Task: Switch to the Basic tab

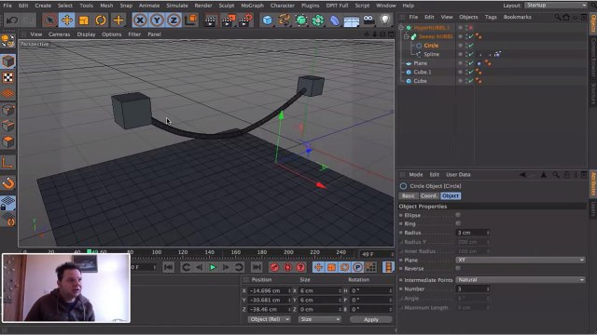Action: pos(409,196)
